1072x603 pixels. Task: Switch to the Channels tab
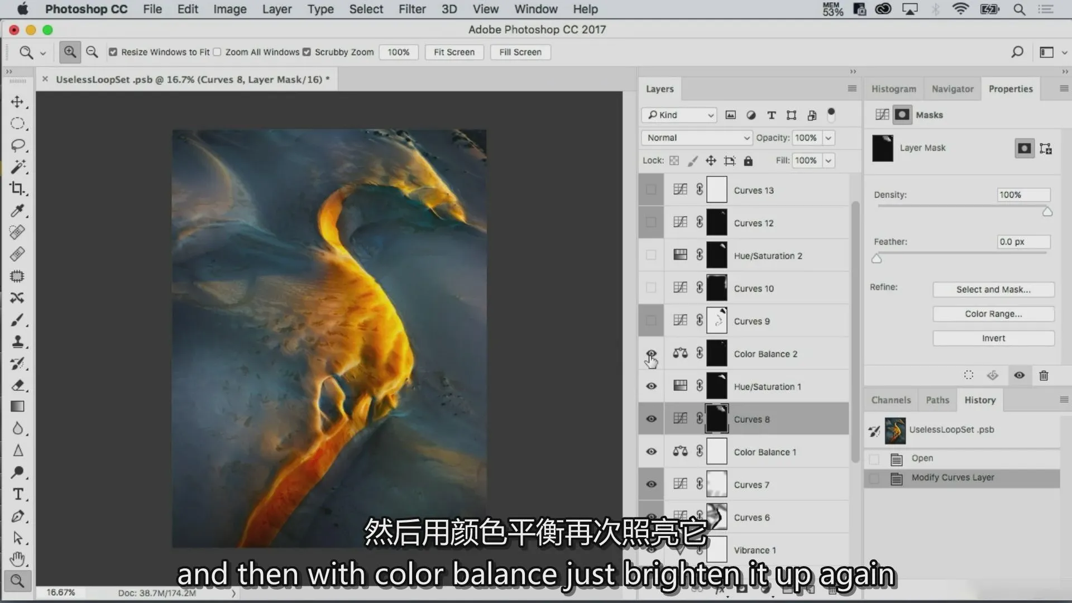point(891,400)
